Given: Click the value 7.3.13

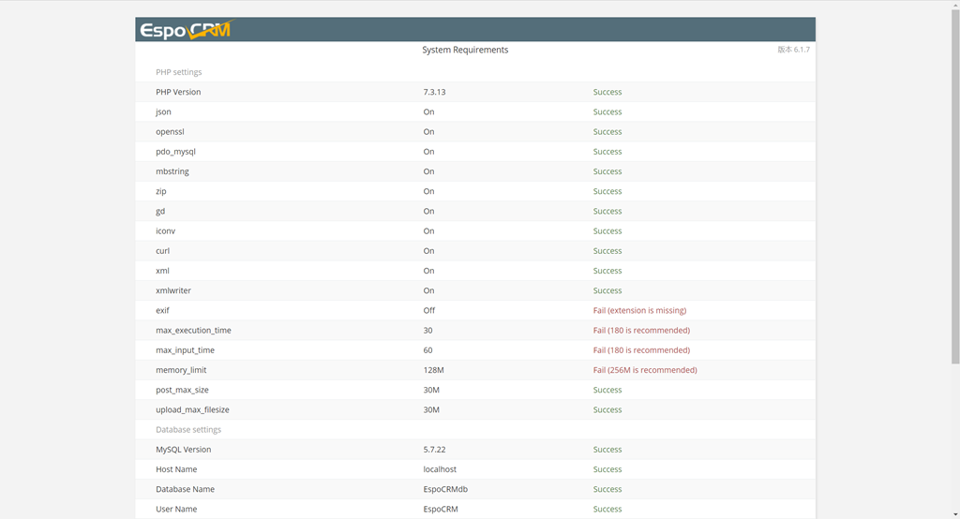Looking at the screenshot, I should click(434, 92).
